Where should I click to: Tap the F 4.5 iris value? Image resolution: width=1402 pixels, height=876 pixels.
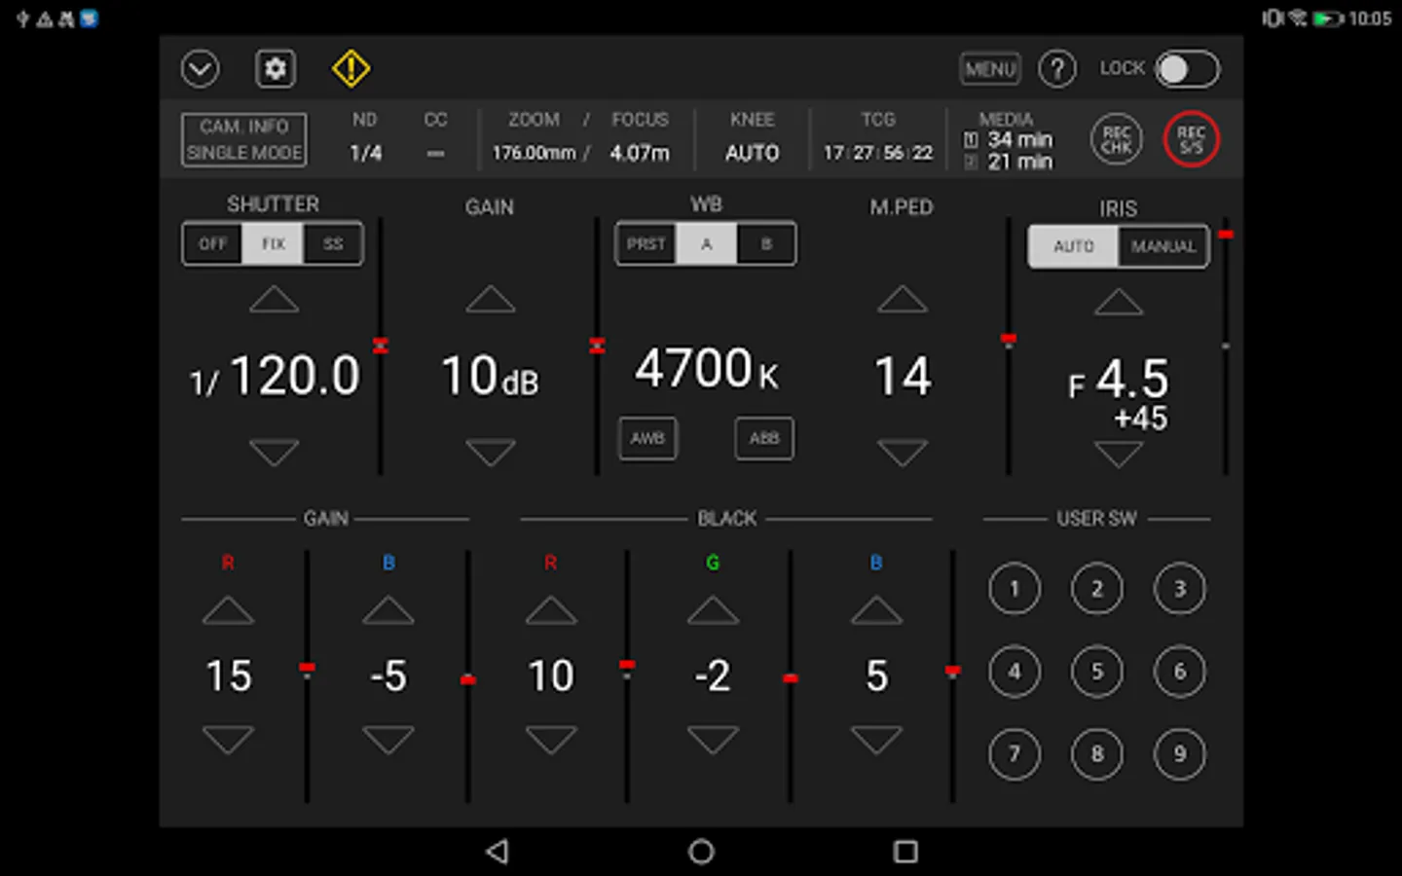tap(1118, 380)
